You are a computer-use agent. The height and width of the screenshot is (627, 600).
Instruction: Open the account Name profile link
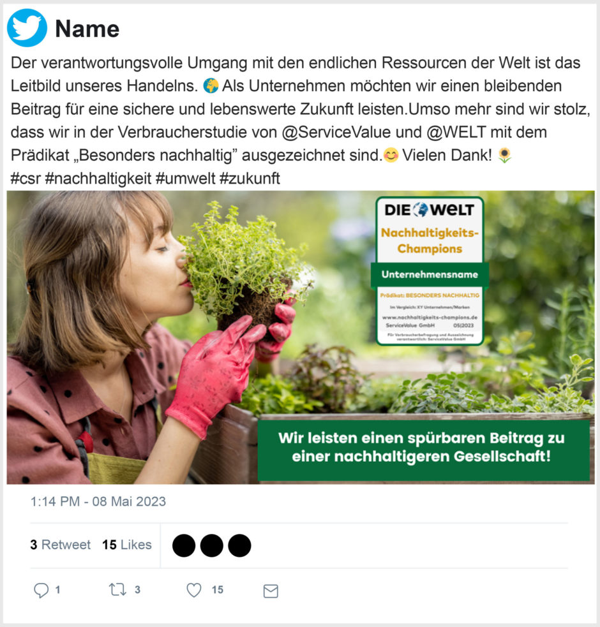click(x=87, y=29)
